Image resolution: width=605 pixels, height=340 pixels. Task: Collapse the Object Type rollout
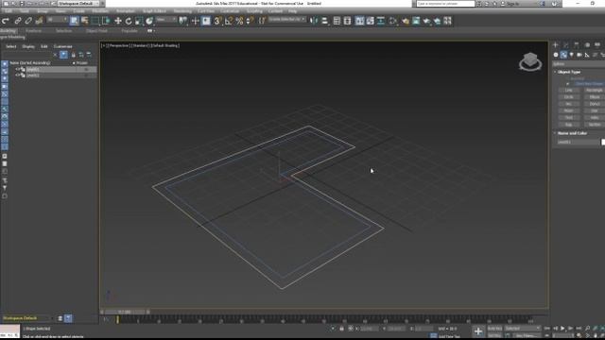(x=569, y=72)
